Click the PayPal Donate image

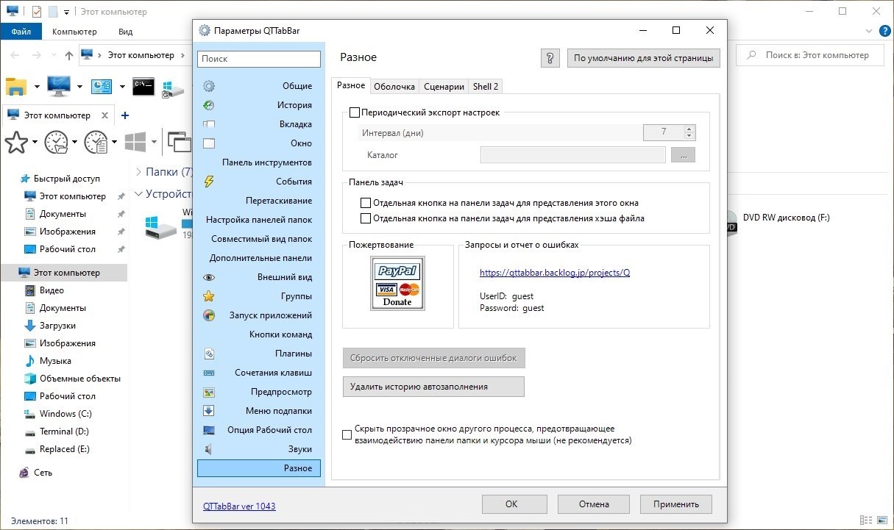[x=397, y=284]
